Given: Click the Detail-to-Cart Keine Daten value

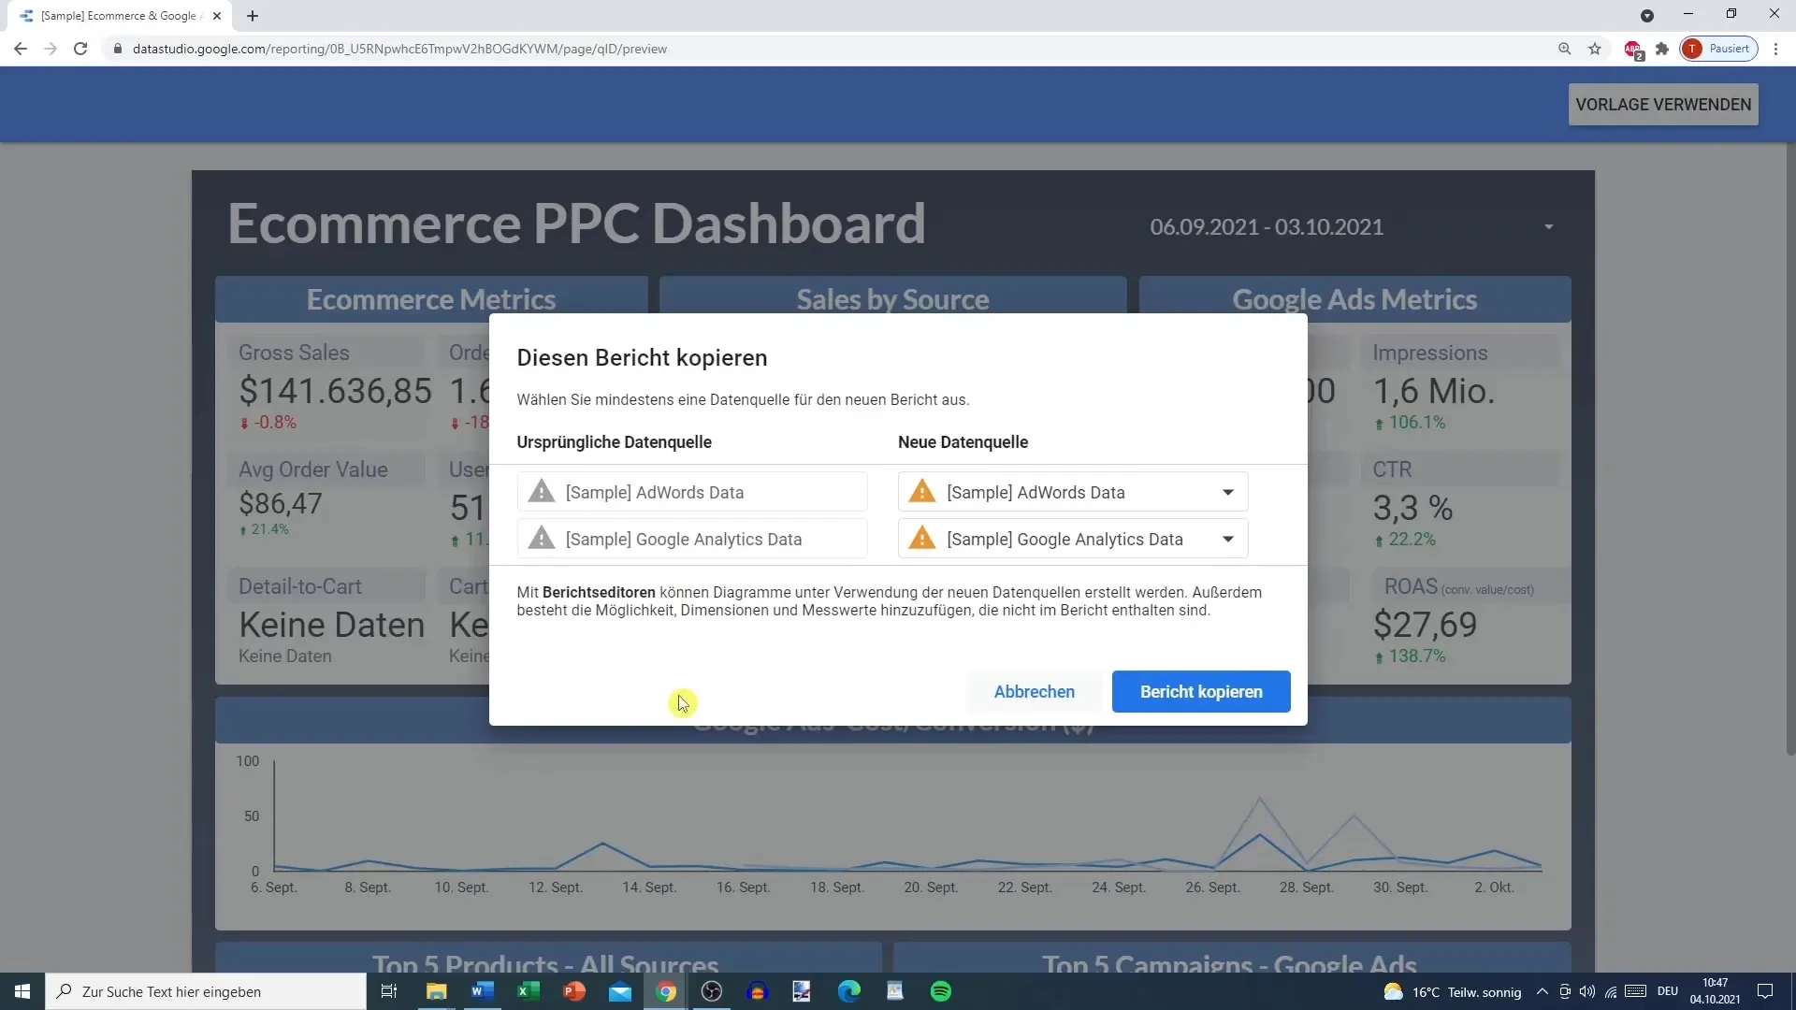Looking at the screenshot, I should (x=332, y=625).
